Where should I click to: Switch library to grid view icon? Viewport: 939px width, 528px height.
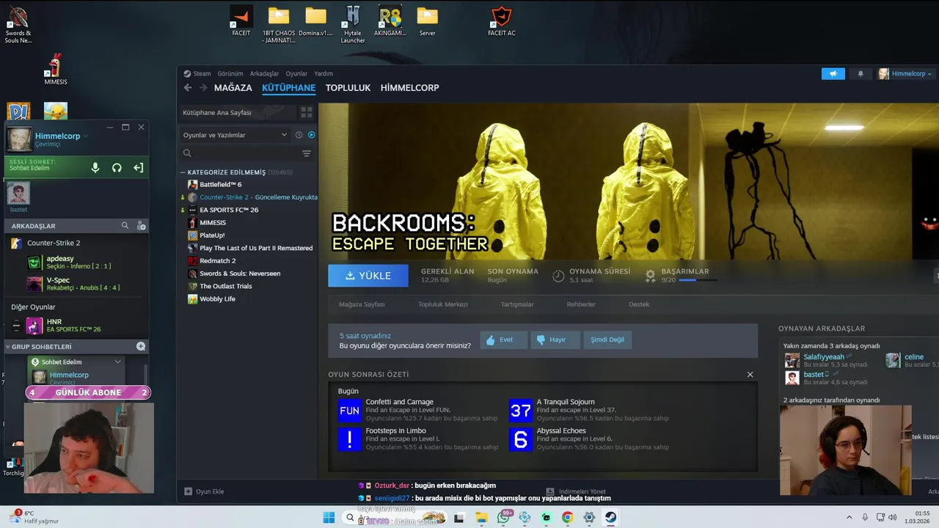coord(307,112)
